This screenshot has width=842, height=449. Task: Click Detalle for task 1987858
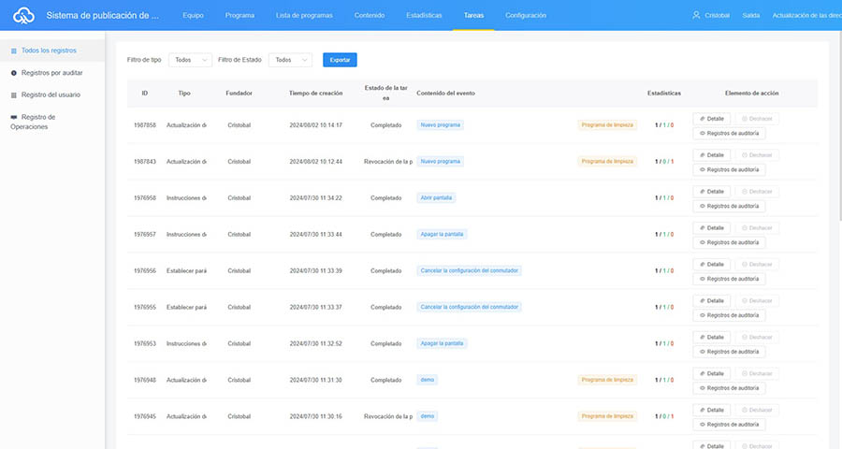712,119
